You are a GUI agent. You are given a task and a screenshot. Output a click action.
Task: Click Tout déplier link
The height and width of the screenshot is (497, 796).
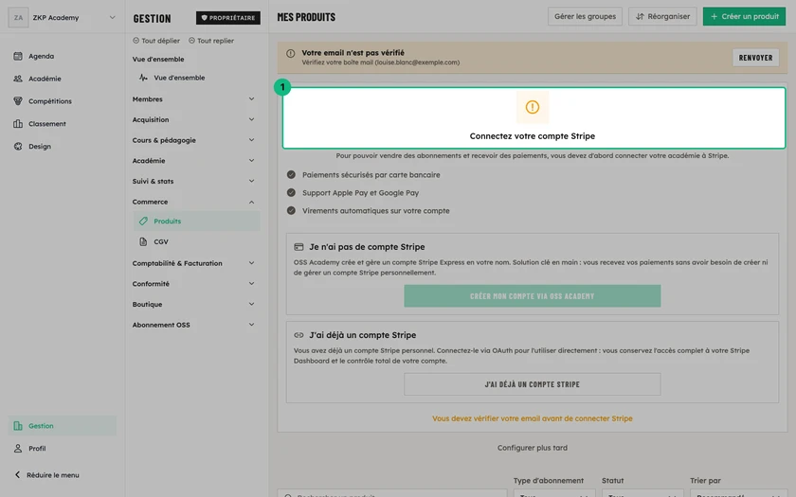pos(156,41)
